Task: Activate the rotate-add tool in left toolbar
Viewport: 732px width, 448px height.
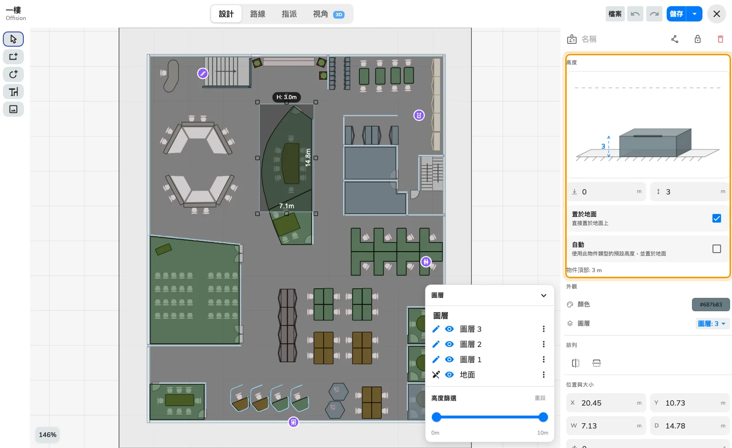Action: 13,74
